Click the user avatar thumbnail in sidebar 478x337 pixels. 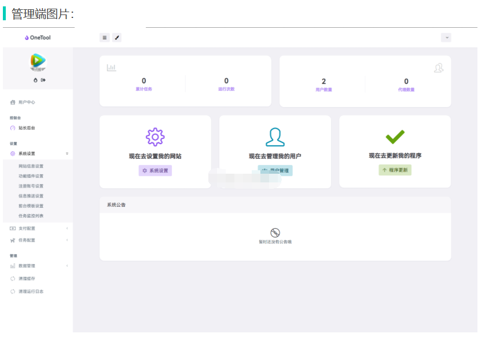click(38, 61)
